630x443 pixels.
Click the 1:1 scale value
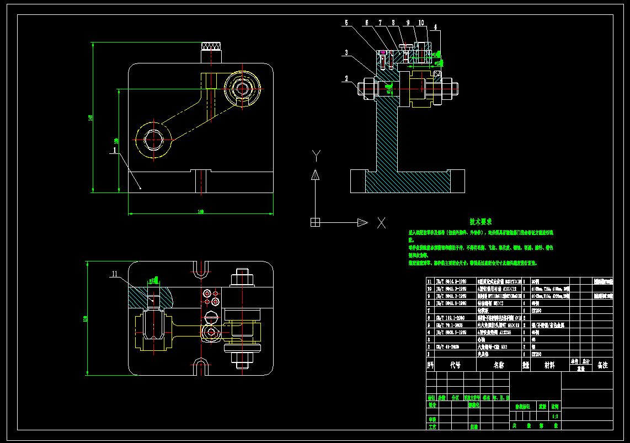pyautogui.click(x=555, y=416)
